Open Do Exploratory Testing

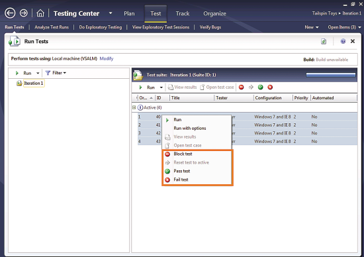coord(101,27)
